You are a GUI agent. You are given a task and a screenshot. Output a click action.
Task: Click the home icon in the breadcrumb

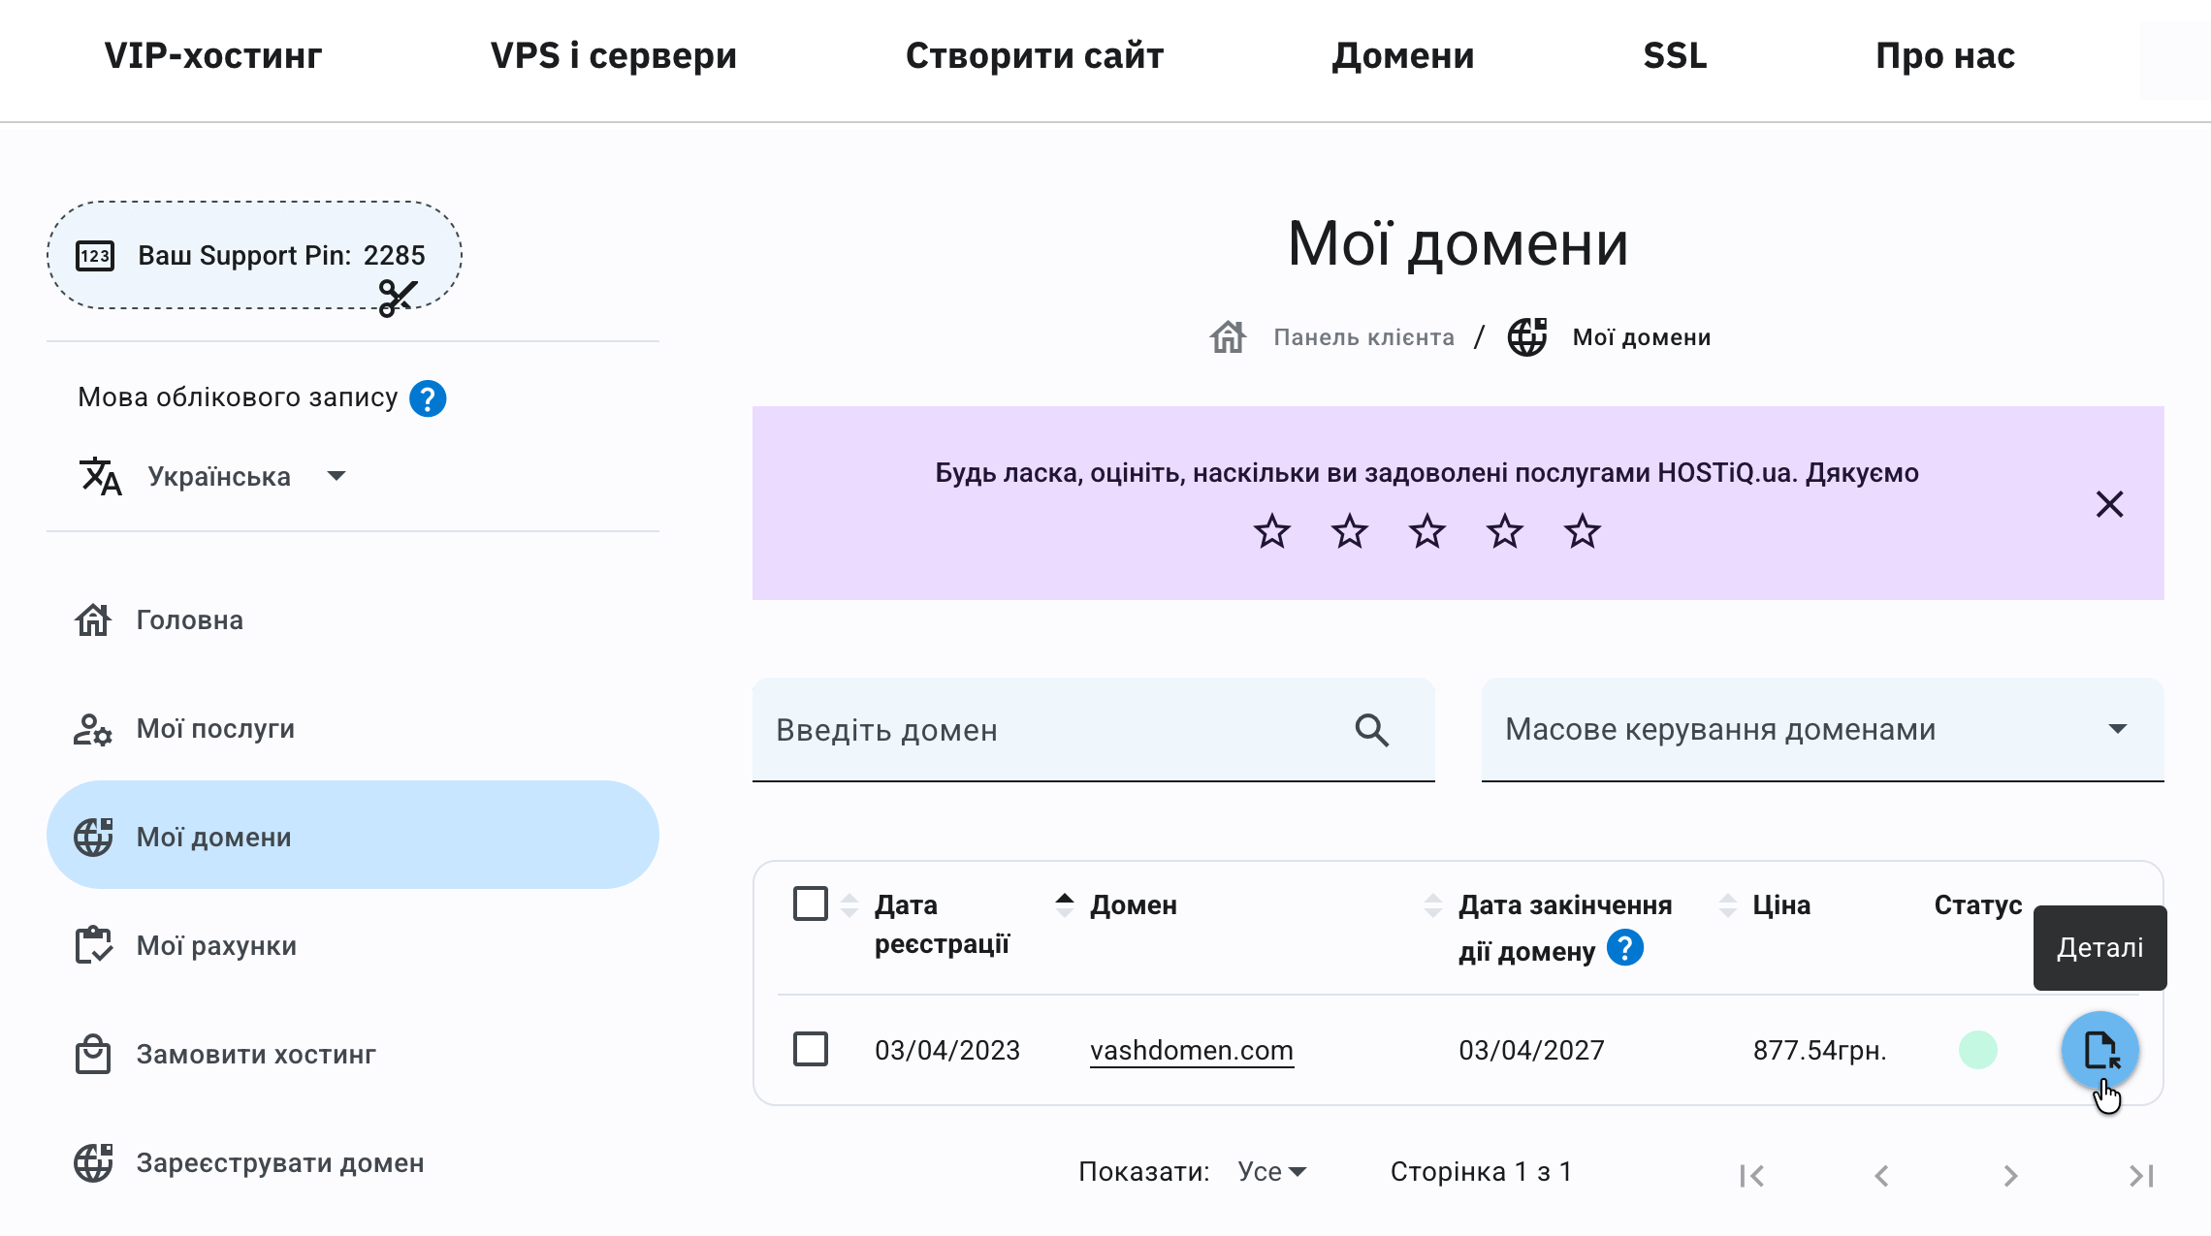coord(1229,336)
